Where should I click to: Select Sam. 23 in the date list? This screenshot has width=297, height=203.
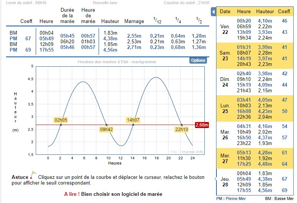click(x=225, y=56)
